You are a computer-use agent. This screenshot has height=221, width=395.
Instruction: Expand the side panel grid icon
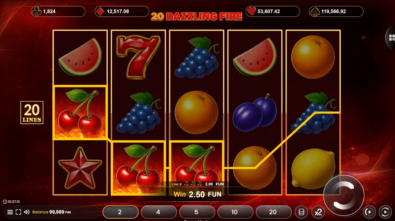click(392, 38)
